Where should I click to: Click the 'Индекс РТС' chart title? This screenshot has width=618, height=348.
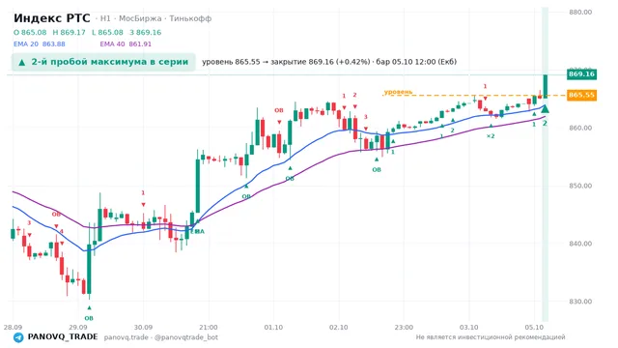point(51,18)
